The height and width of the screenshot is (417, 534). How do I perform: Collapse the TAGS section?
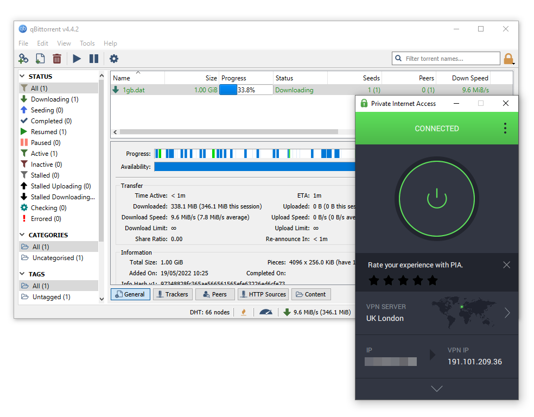coord(22,274)
